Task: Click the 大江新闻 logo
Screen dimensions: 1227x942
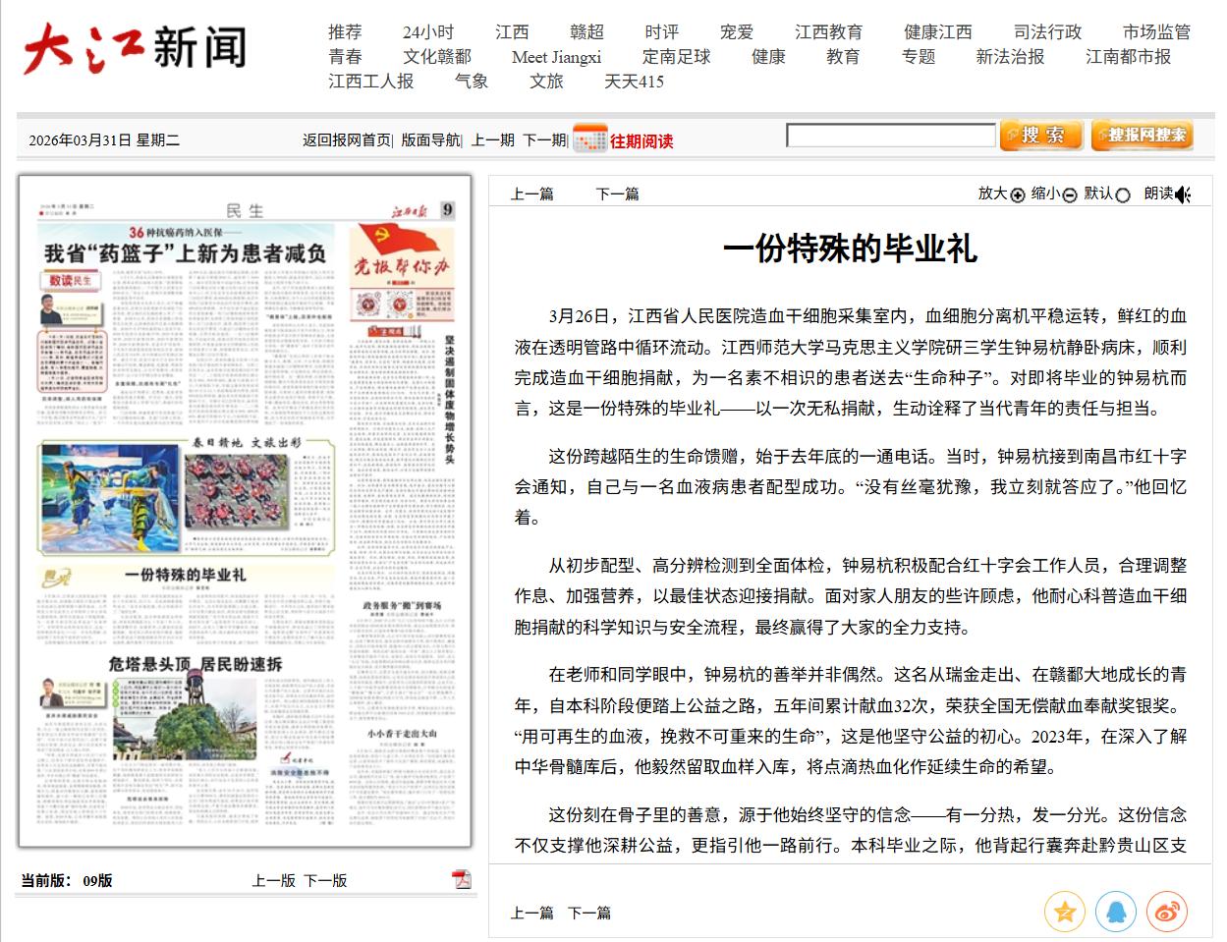Action: [x=135, y=49]
